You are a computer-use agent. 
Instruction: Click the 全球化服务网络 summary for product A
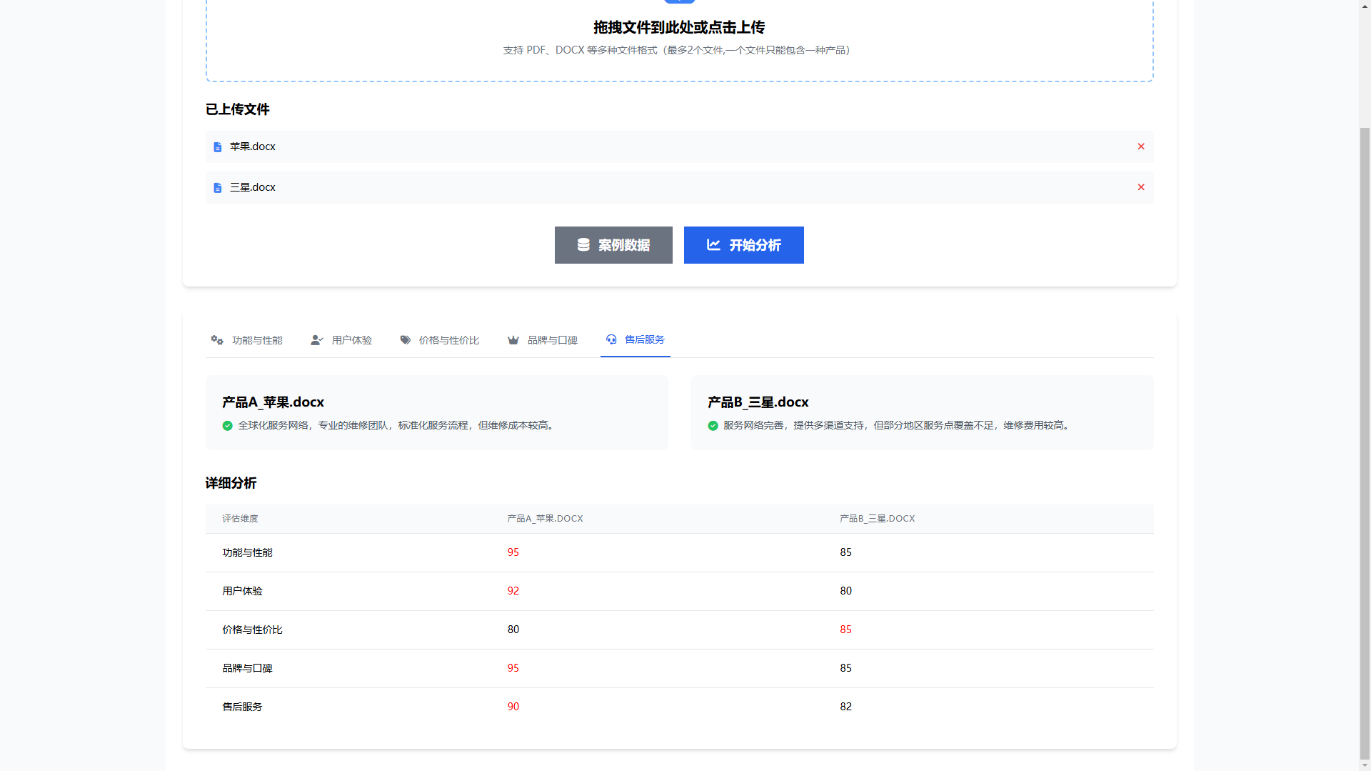click(x=398, y=425)
